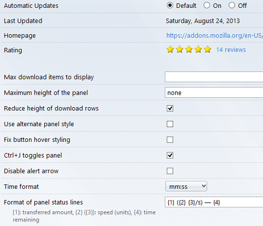This screenshot has width=263, height=226.
Task: Click the panel status lines format field
Action: pos(214,202)
